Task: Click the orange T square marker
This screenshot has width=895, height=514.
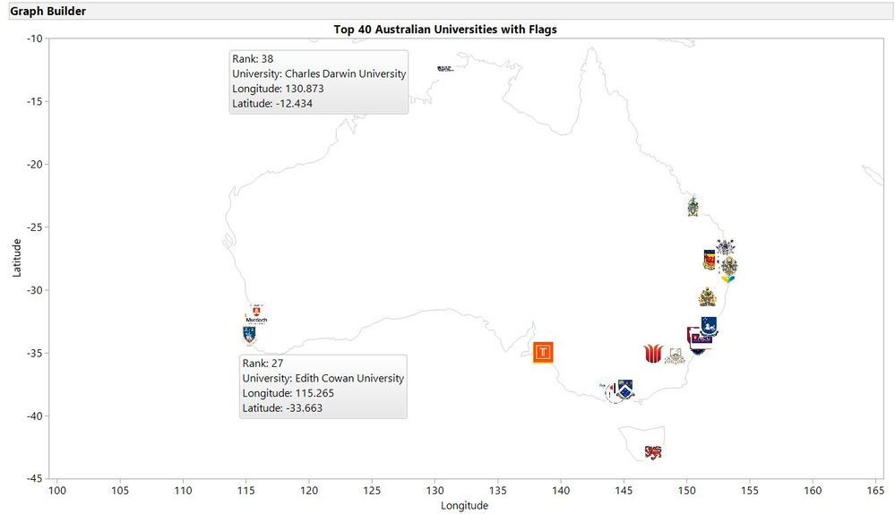Action: coord(543,353)
